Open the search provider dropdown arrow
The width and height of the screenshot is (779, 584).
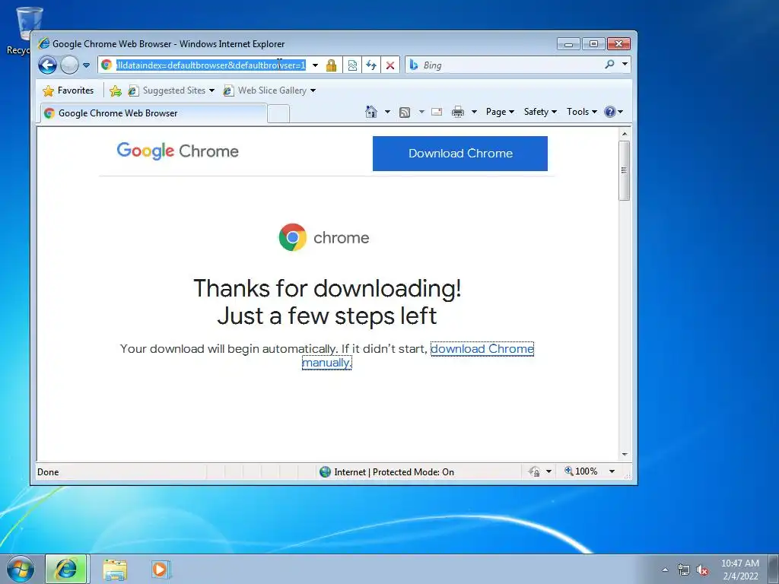click(625, 64)
